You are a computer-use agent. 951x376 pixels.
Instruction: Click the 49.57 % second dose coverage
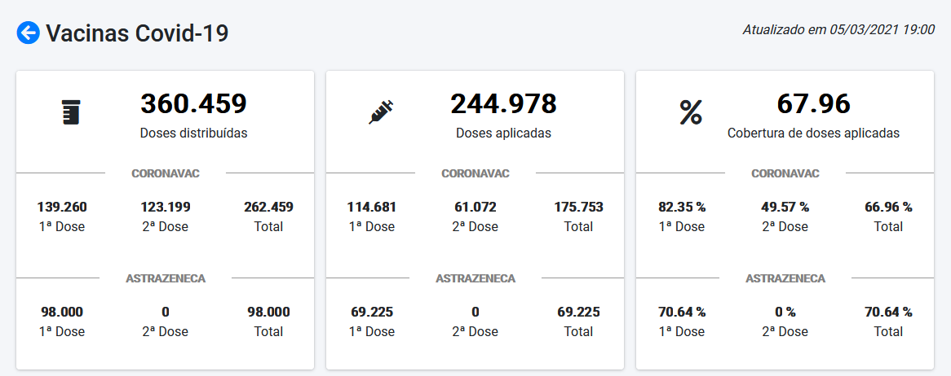click(x=785, y=207)
